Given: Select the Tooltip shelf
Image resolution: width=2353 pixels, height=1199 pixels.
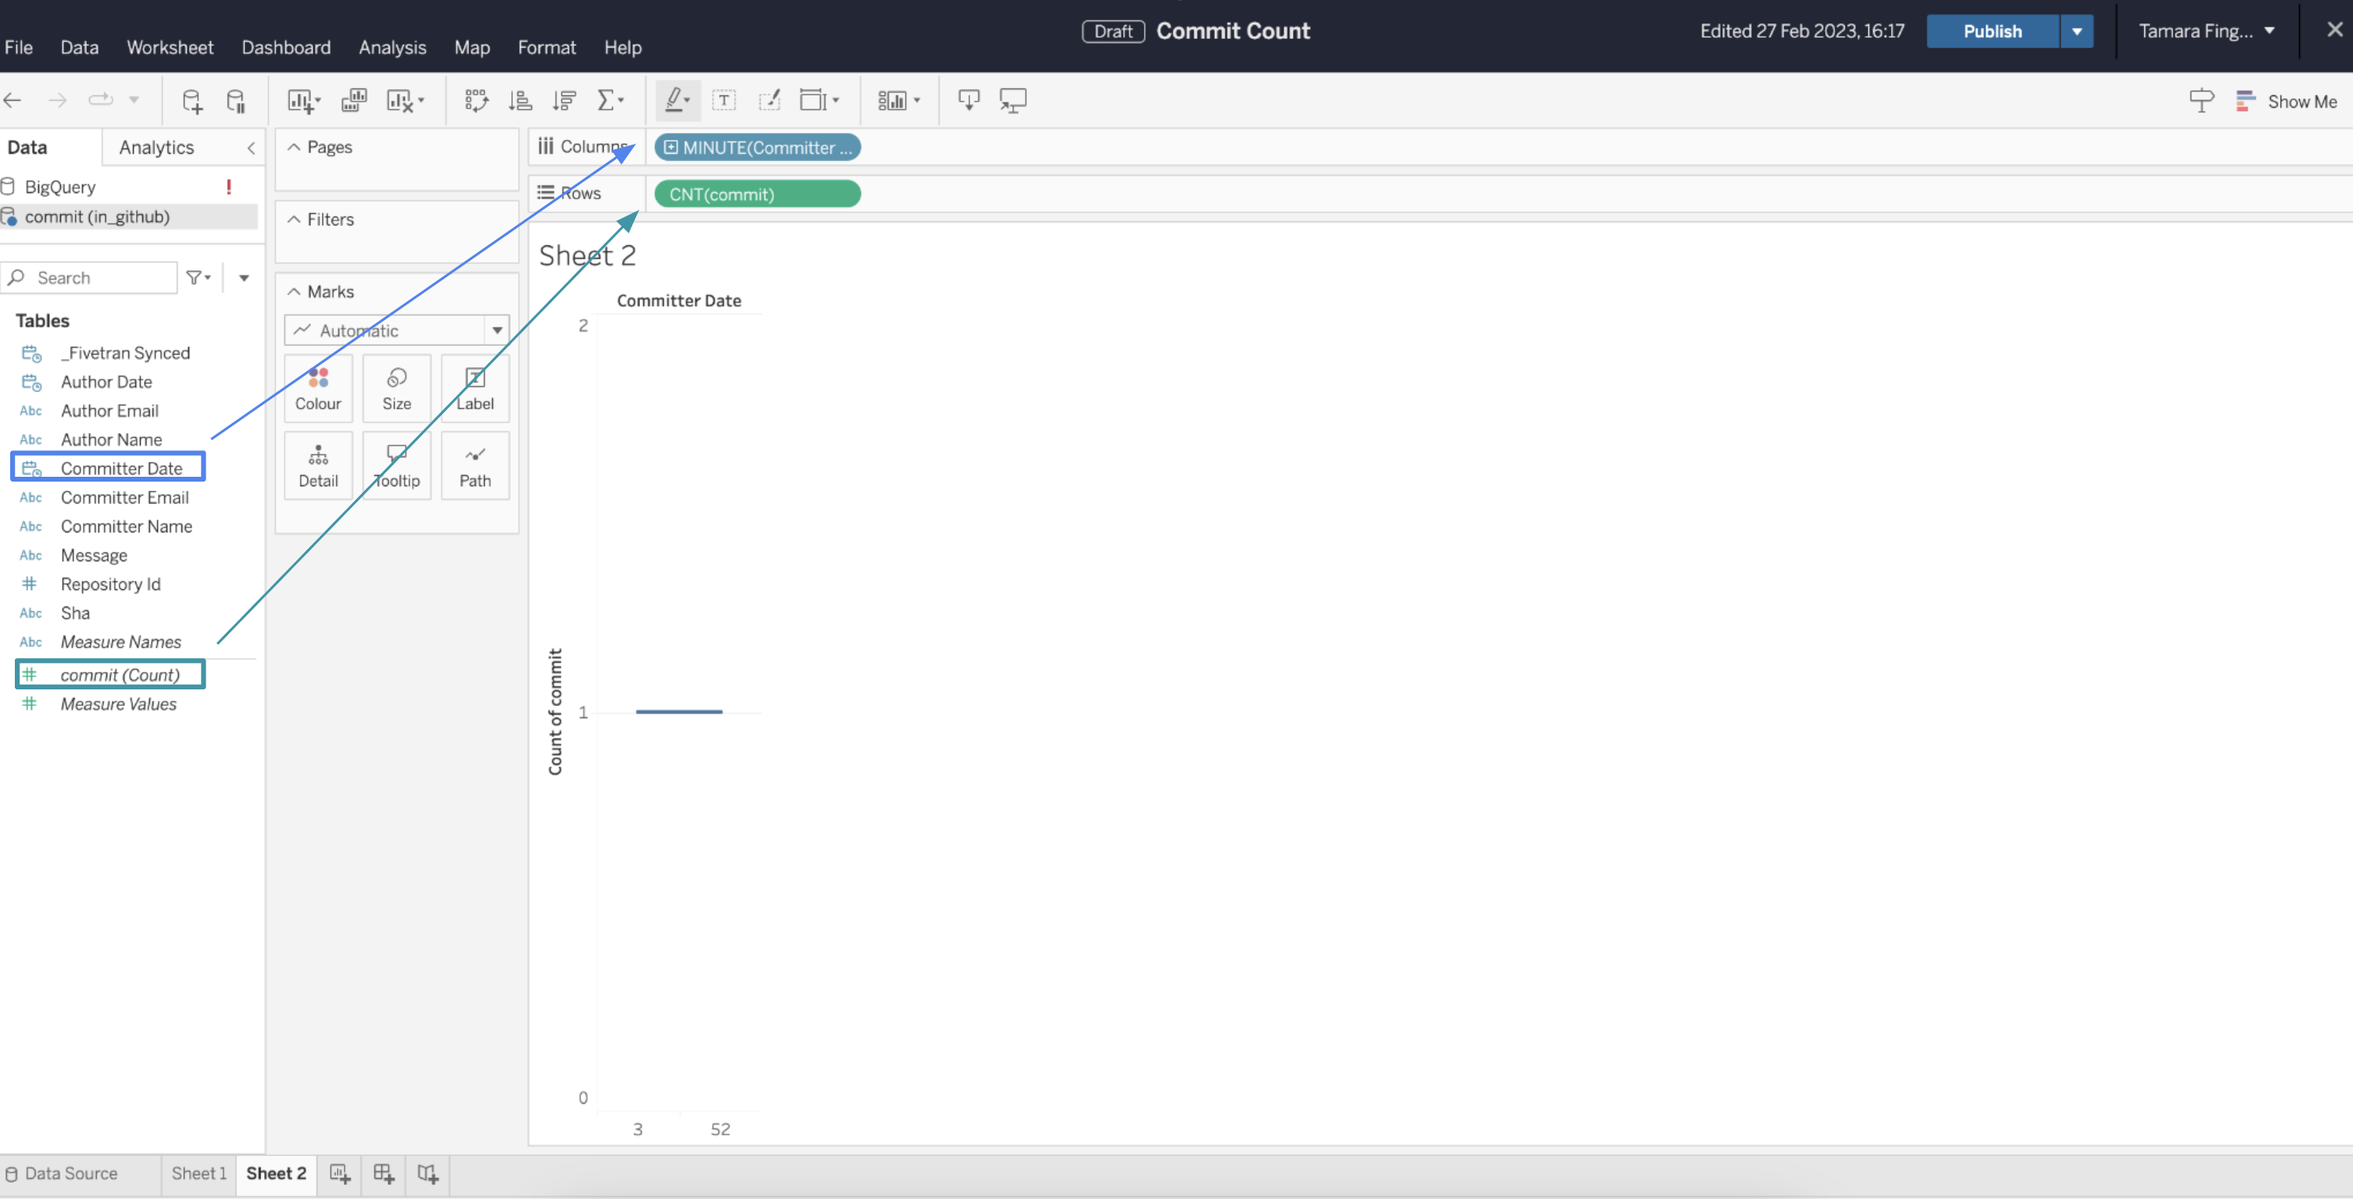Looking at the screenshot, I should (396, 465).
